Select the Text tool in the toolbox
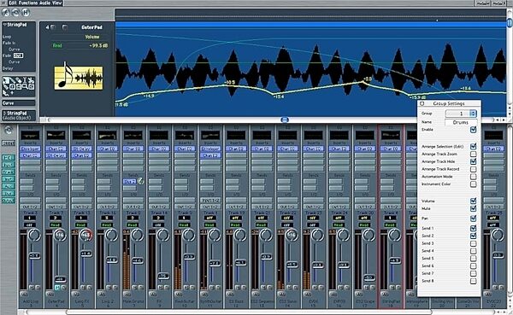 [25, 80]
